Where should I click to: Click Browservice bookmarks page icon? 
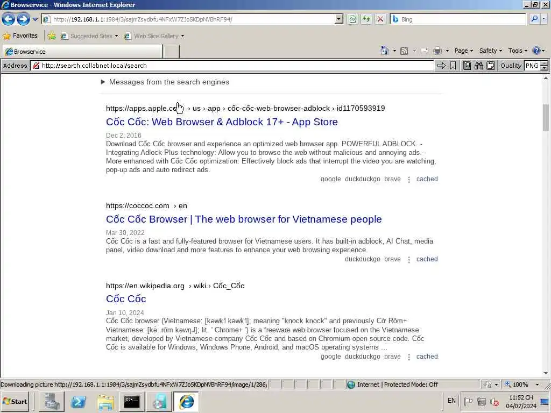coord(467,66)
